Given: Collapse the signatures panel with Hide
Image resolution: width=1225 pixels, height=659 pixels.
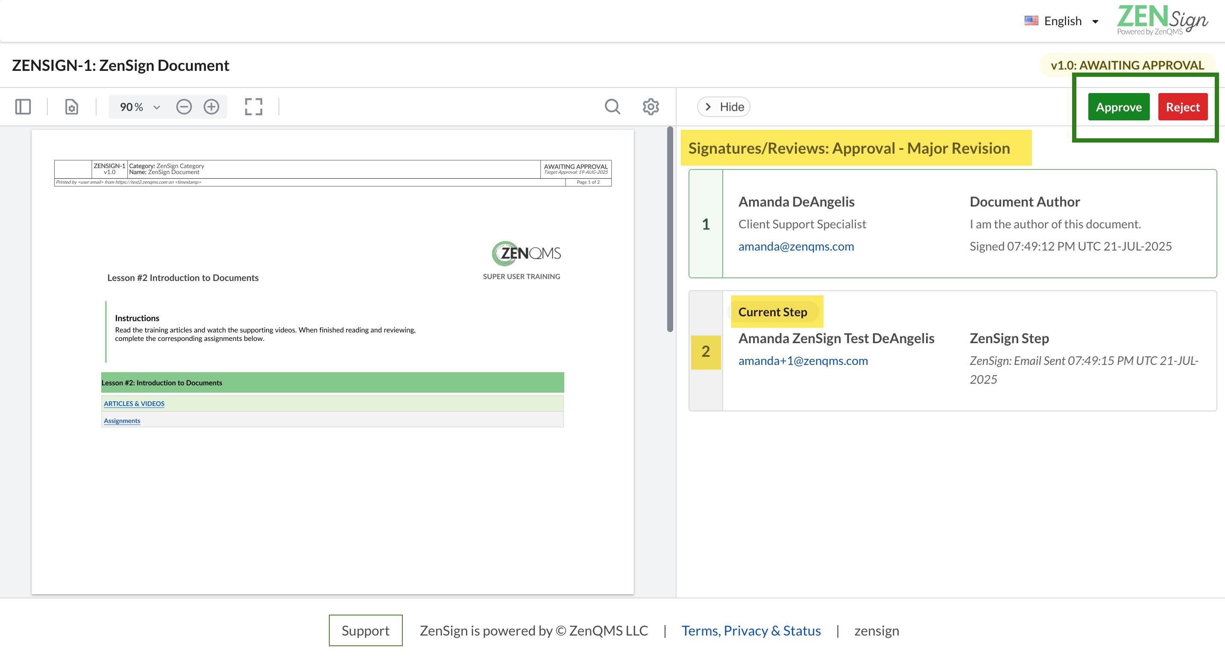Looking at the screenshot, I should pos(723,107).
